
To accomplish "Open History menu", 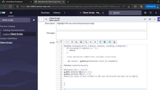I will (57, 13).
